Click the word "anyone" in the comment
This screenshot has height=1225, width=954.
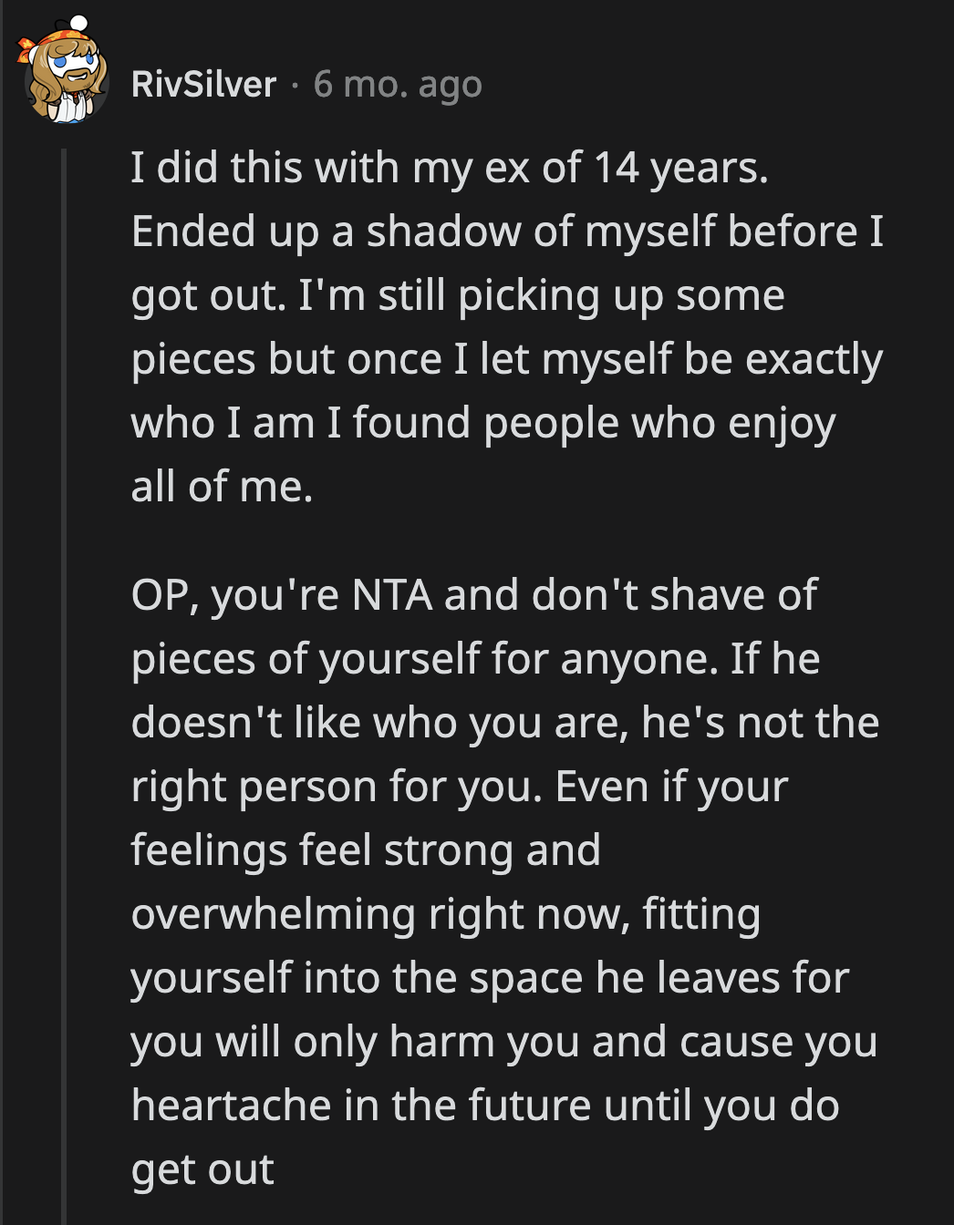pyautogui.click(x=638, y=659)
